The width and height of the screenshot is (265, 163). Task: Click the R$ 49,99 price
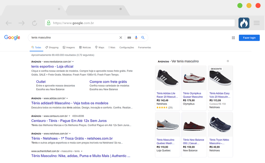215,147
